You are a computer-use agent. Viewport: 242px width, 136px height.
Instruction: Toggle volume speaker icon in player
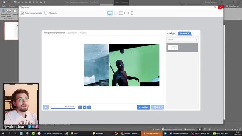pos(85,107)
